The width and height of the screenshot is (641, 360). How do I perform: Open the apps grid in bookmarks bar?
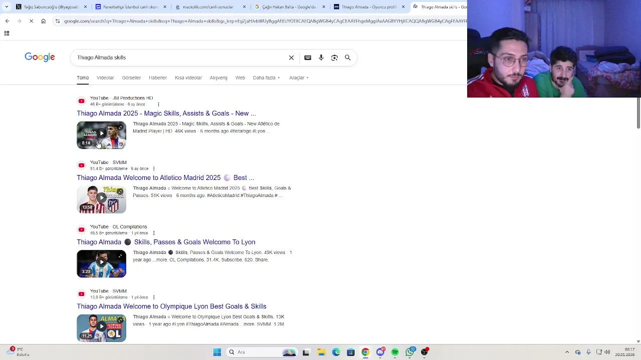click(7, 33)
